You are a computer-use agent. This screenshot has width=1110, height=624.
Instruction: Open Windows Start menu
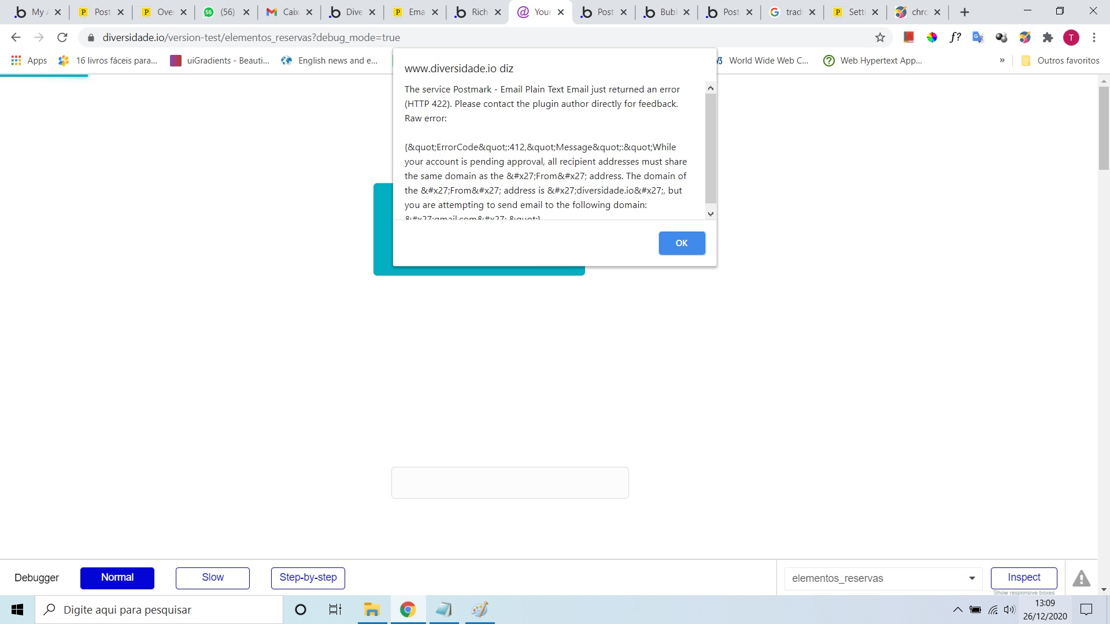[17, 610]
